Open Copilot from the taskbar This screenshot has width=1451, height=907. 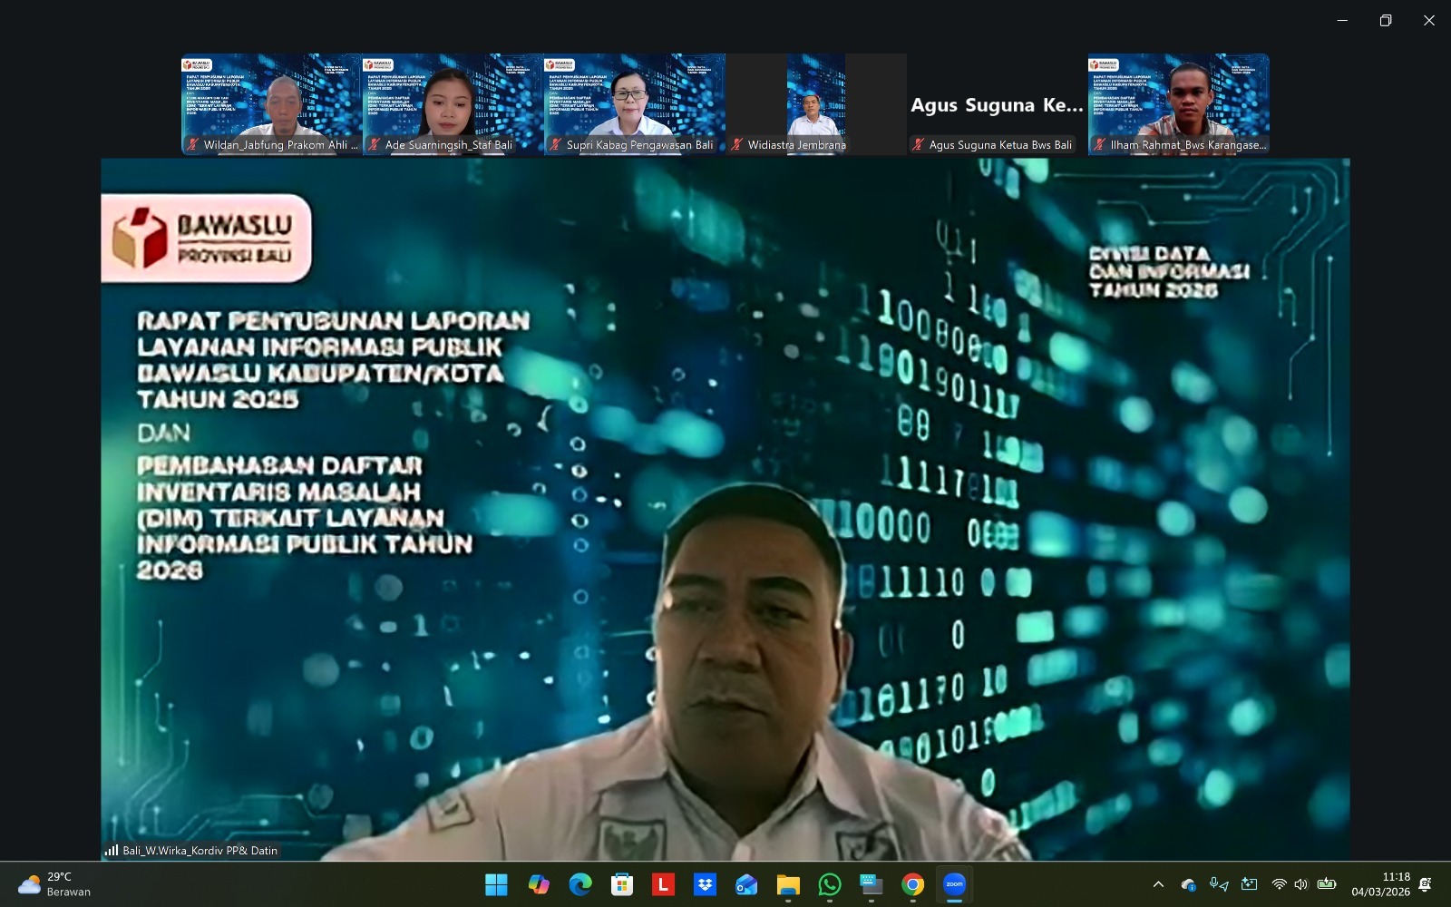pos(540,884)
